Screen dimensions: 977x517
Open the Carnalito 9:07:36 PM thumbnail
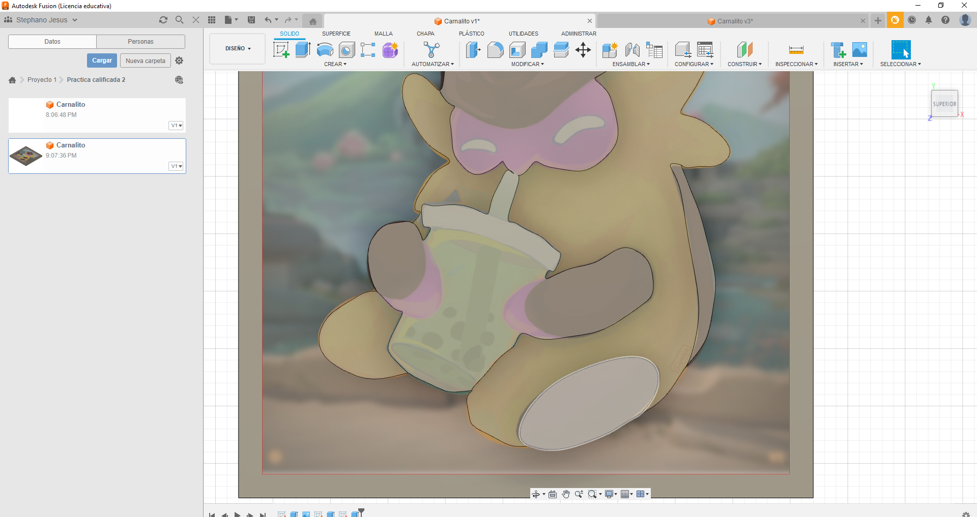tap(26, 156)
